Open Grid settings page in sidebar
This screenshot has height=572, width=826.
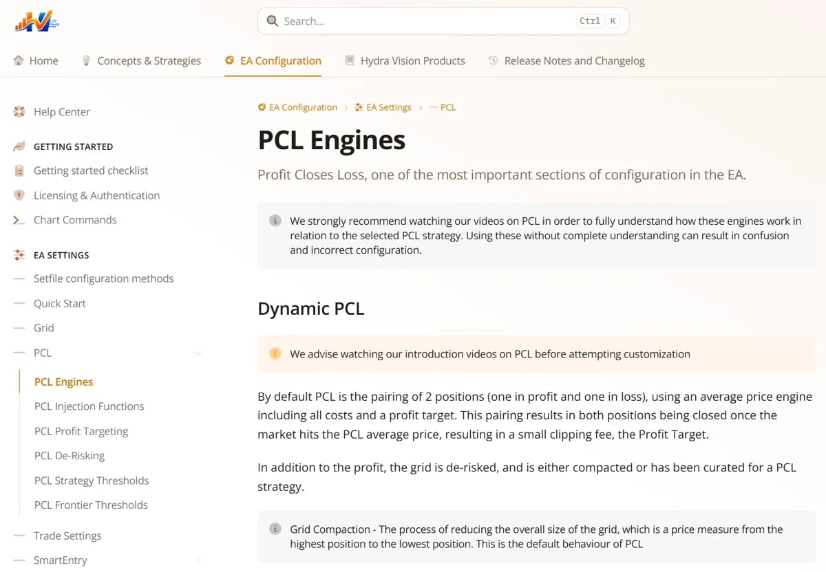[x=43, y=328]
